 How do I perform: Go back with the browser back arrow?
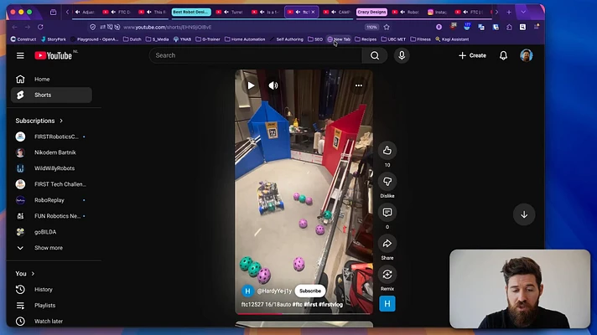coord(15,28)
